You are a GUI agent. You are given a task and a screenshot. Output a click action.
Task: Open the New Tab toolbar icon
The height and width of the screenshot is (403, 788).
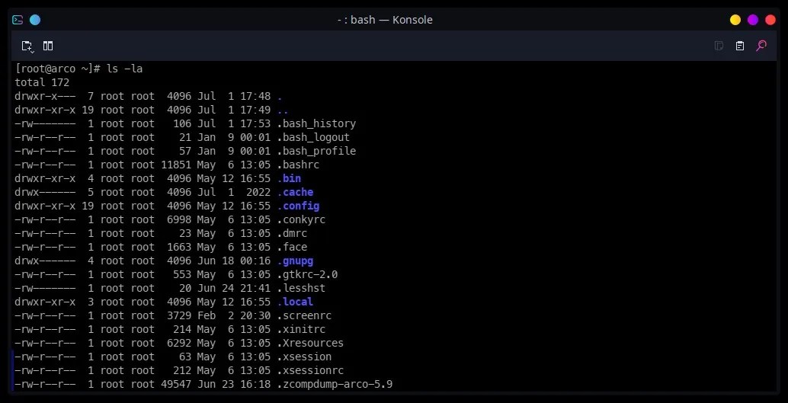pos(27,46)
